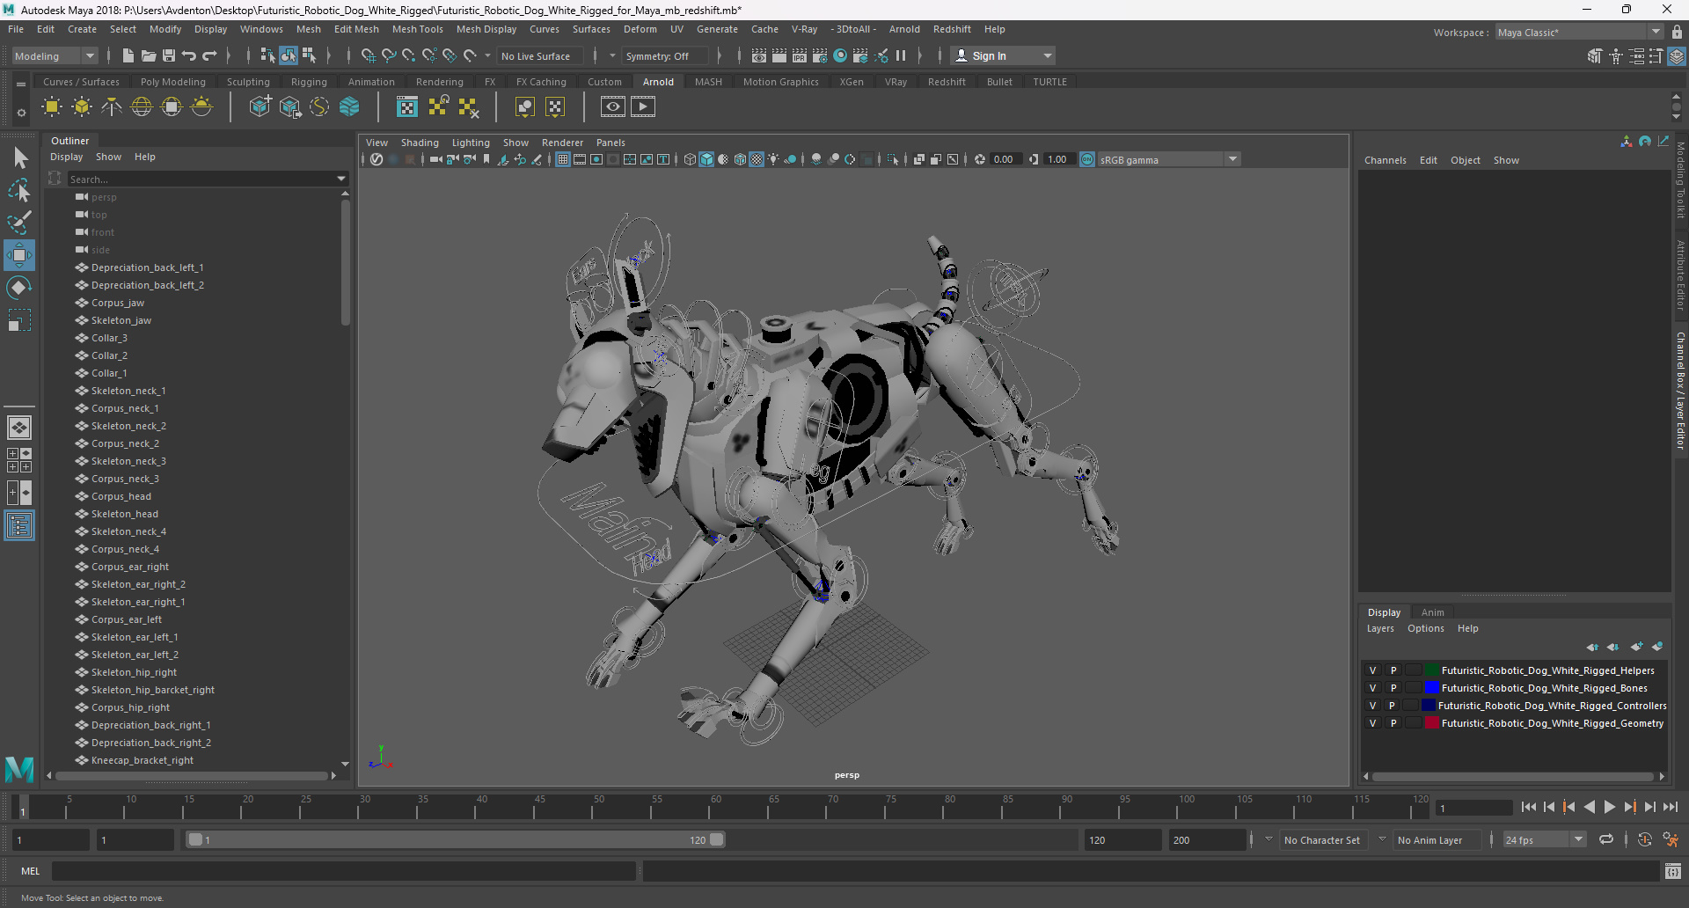Viewport: 1689px width, 908px height.
Task: Switch to the Poly Modeling shelf tab
Action: [x=173, y=82]
